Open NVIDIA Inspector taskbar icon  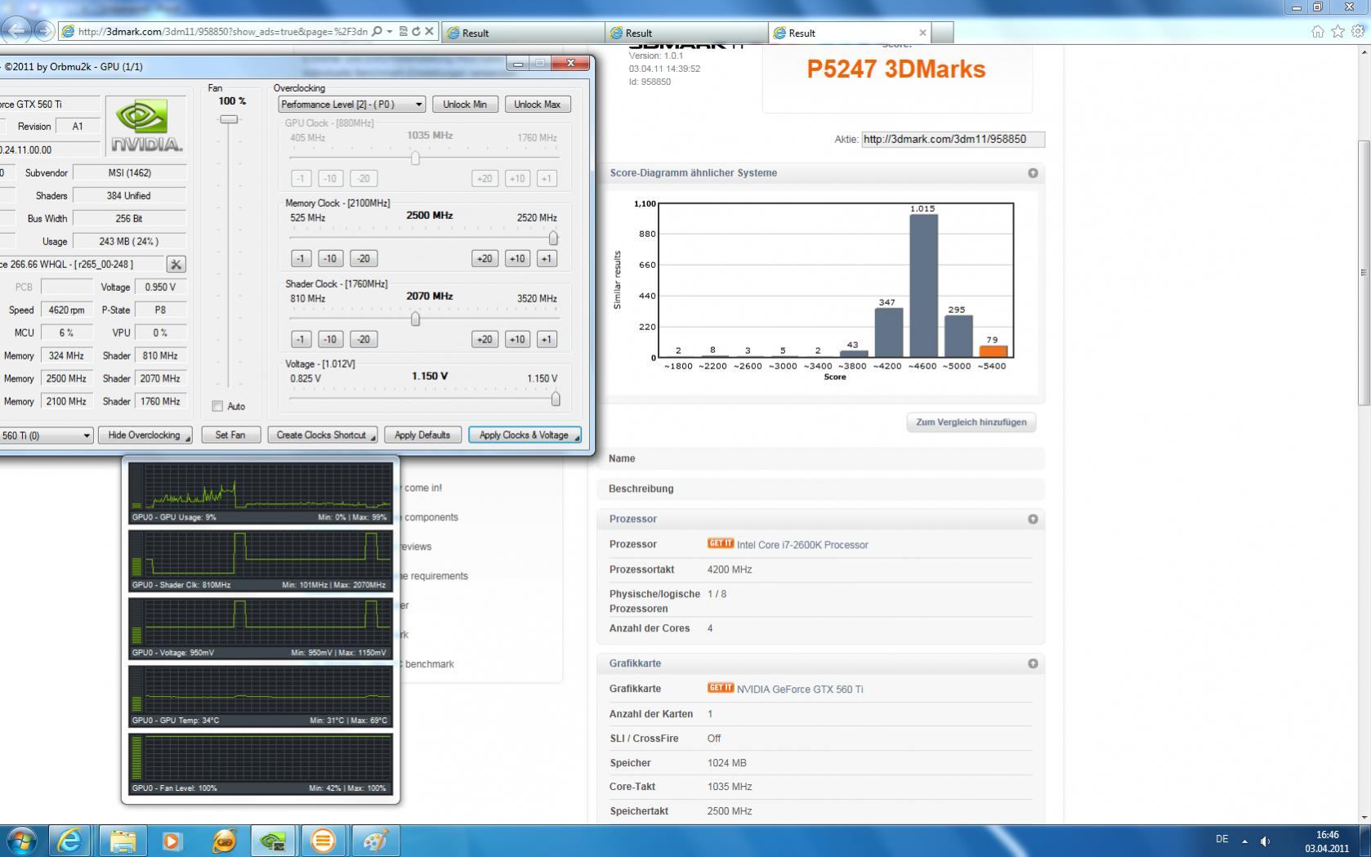tap(273, 840)
